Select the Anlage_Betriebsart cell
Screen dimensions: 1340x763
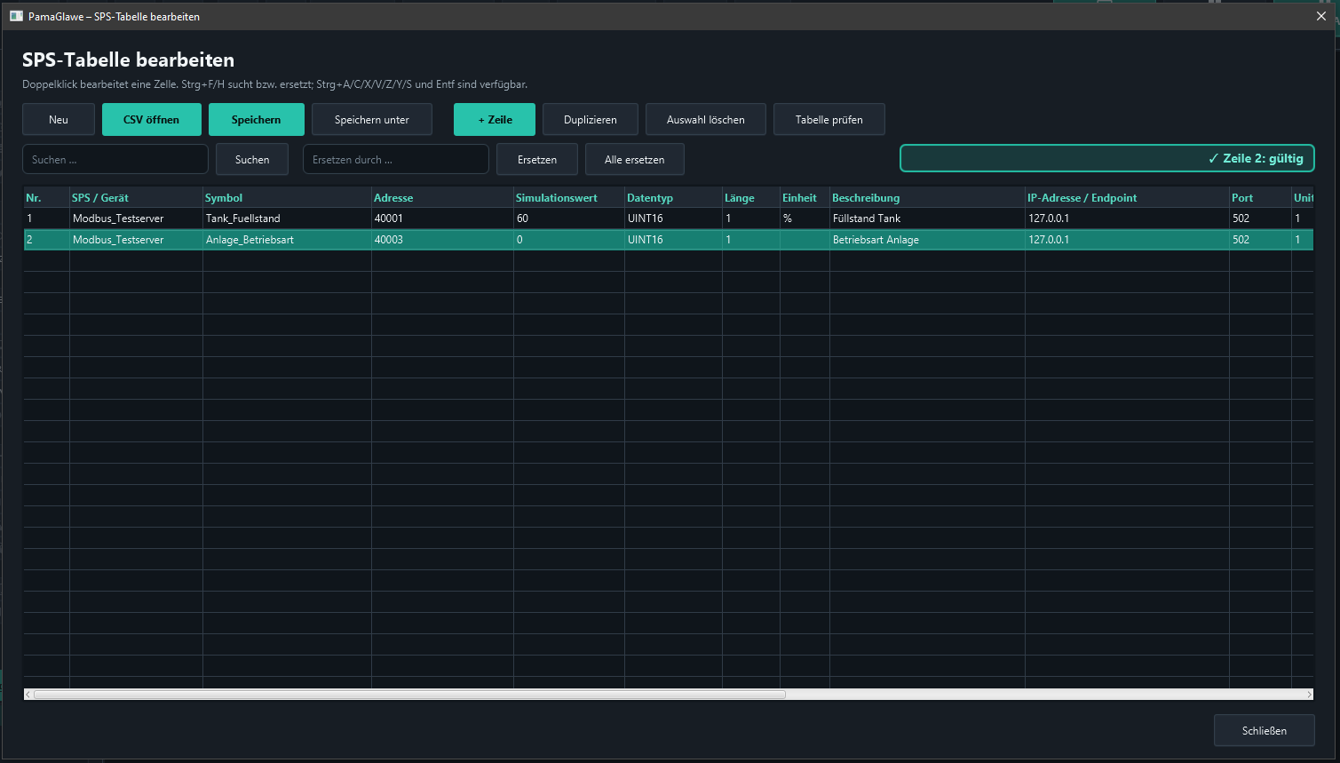(287, 239)
